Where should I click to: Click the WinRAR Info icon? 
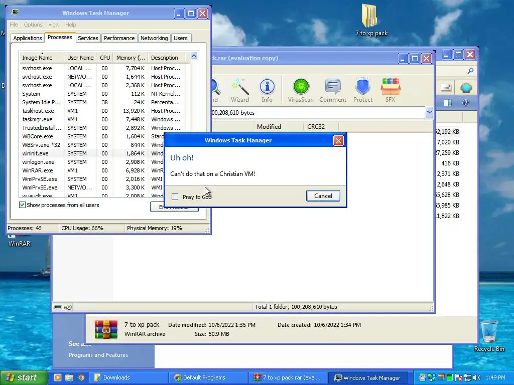point(267,90)
